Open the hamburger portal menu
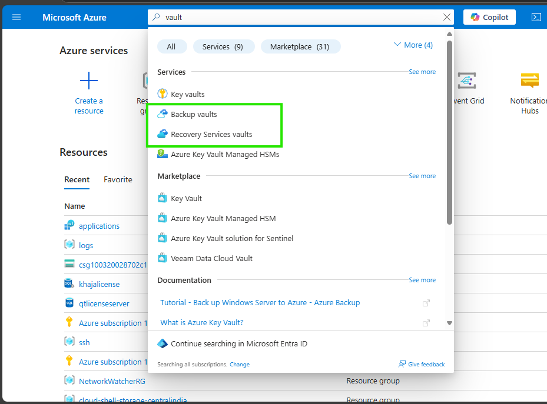This screenshot has height=404, width=547. coord(16,17)
